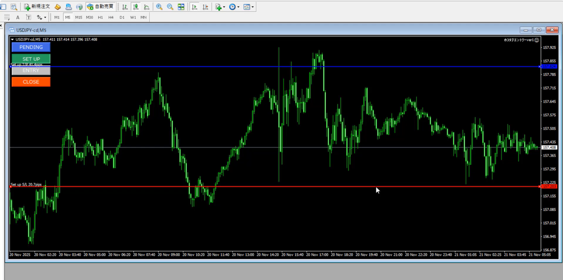Open the periodicity clock dropdown
This screenshot has height=280, width=563.
pyautogui.click(x=234, y=7)
